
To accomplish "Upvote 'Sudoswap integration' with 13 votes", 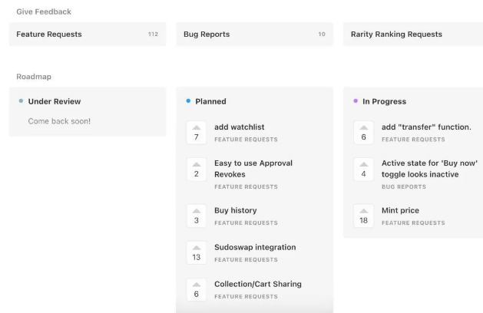I will (x=197, y=253).
